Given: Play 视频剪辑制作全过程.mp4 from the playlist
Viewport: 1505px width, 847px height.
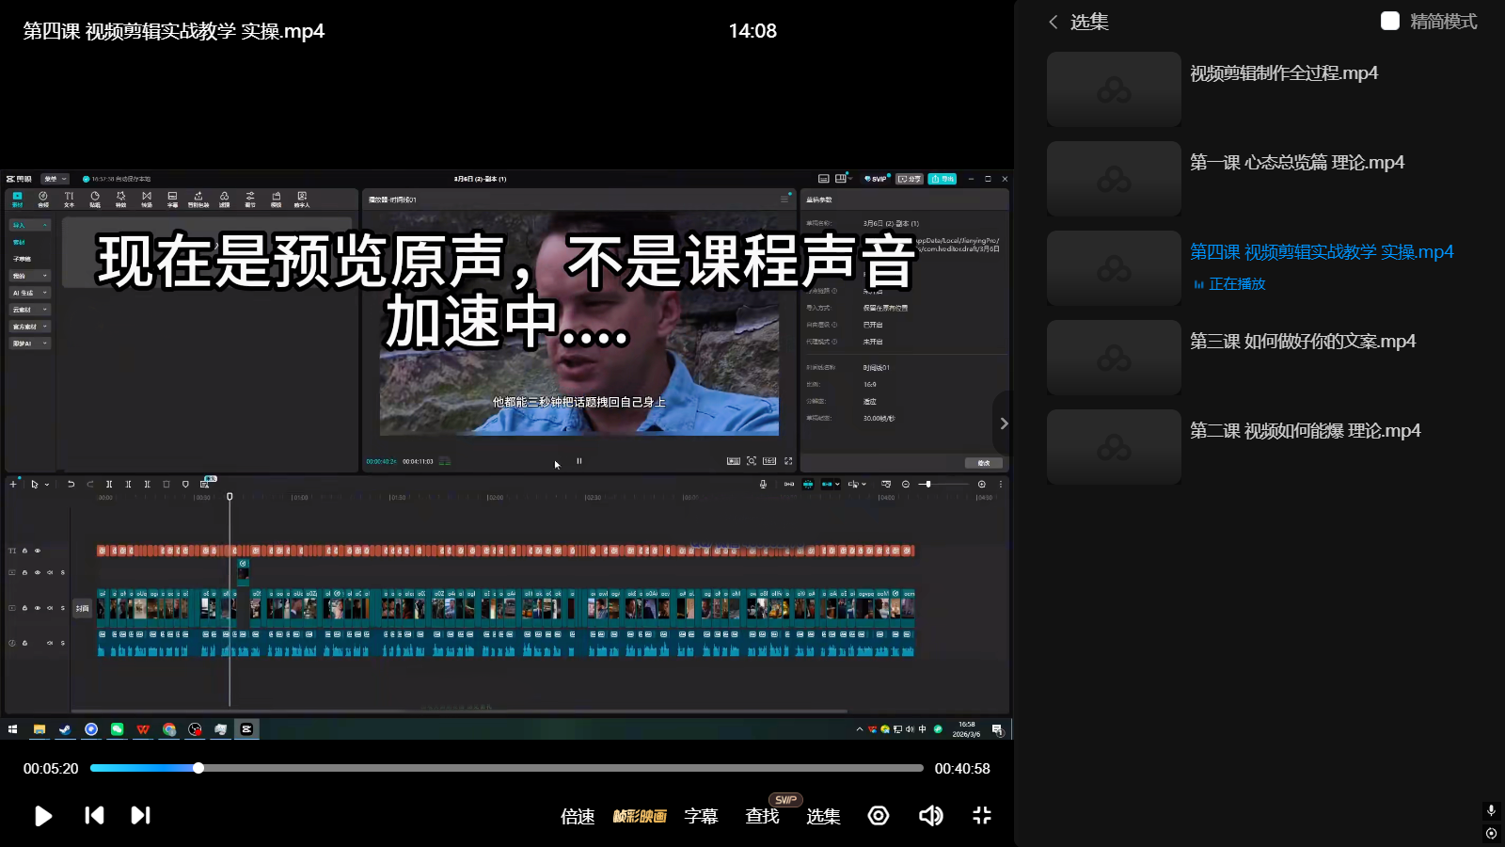Looking at the screenshot, I should click(x=1283, y=73).
